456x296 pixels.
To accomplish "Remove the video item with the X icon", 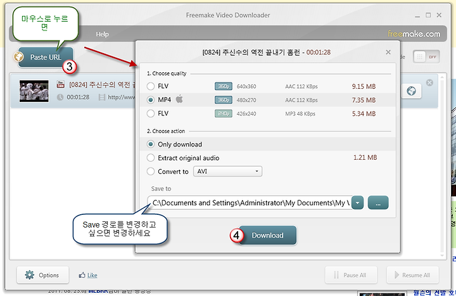I will [x=429, y=82].
